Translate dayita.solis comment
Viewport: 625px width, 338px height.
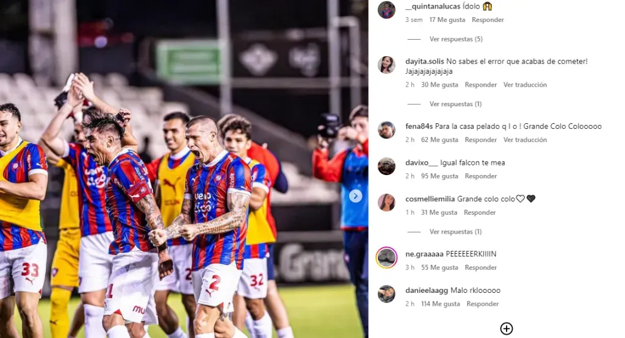click(x=525, y=85)
